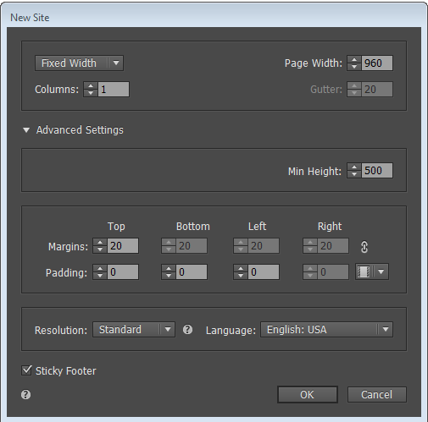The image size is (428, 422).
Task: Increase Page Width using up stepper arrow
Action: (x=354, y=59)
